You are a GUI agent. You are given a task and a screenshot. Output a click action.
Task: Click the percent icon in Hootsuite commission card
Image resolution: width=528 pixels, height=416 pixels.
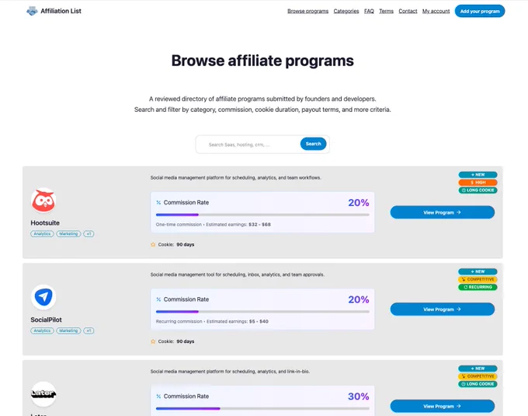[158, 203]
